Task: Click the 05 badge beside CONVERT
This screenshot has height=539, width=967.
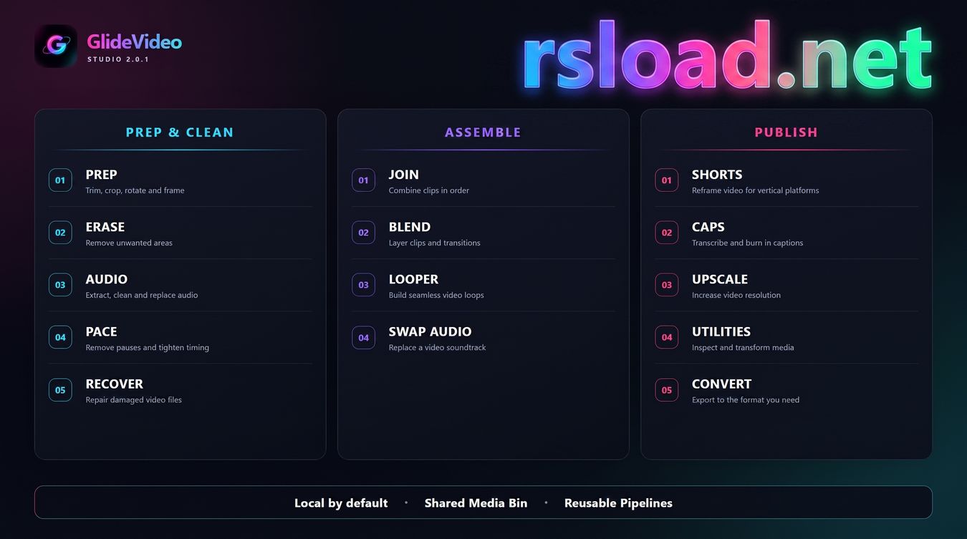Action: (x=667, y=390)
